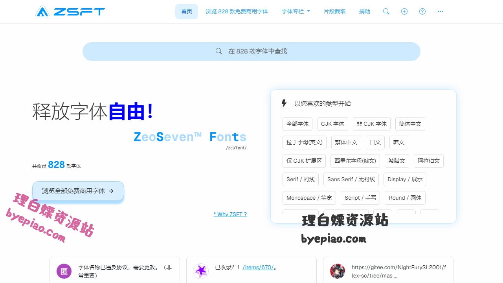Select the 拉丁字母(英文) tag
The height and width of the screenshot is (283, 503).
pos(305,142)
